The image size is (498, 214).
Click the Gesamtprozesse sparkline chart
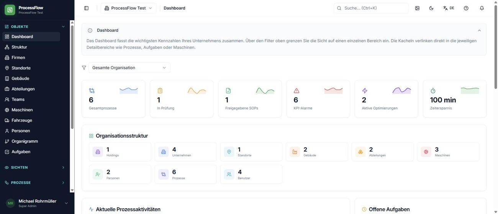129,91
